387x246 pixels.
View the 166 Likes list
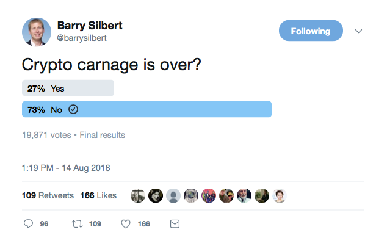coord(98,195)
